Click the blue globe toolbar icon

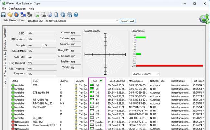[x=63, y=15]
